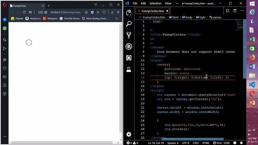Click the editor horizontal scrollbar

193,139
